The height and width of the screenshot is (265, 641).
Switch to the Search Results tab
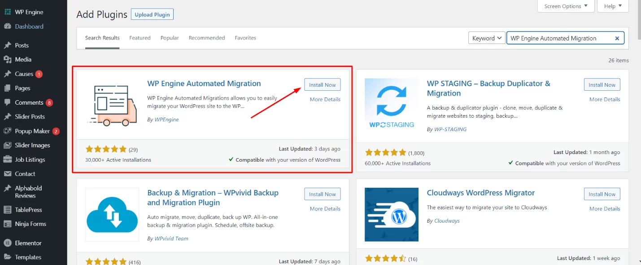point(102,38)
